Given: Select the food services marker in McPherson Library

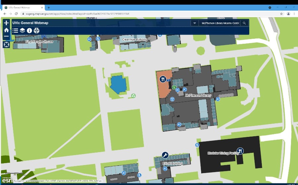Looking at the screenshot, I should 163,79.
